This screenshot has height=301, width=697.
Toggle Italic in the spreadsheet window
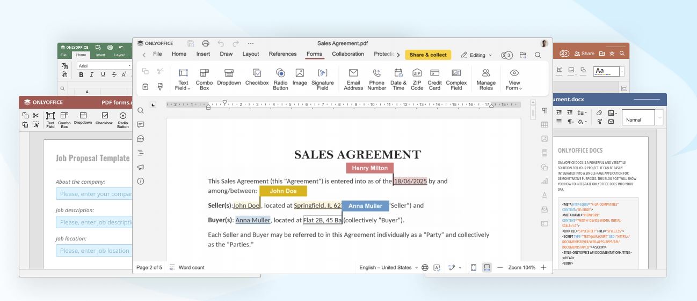pyautogui.click(x=92, y=75)
